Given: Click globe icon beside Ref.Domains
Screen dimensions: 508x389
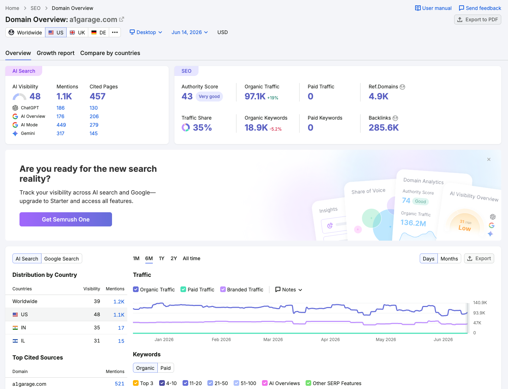Looking at the screenshot, I should (402, 87).
